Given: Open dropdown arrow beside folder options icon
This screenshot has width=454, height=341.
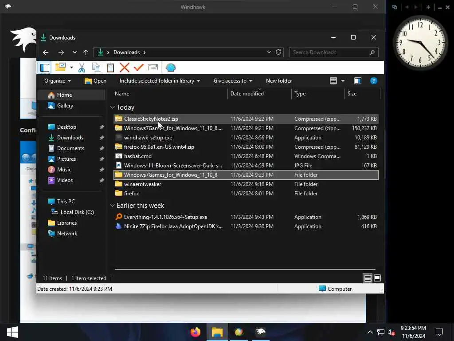Looking at the screenshot, I should coord(71,67).
